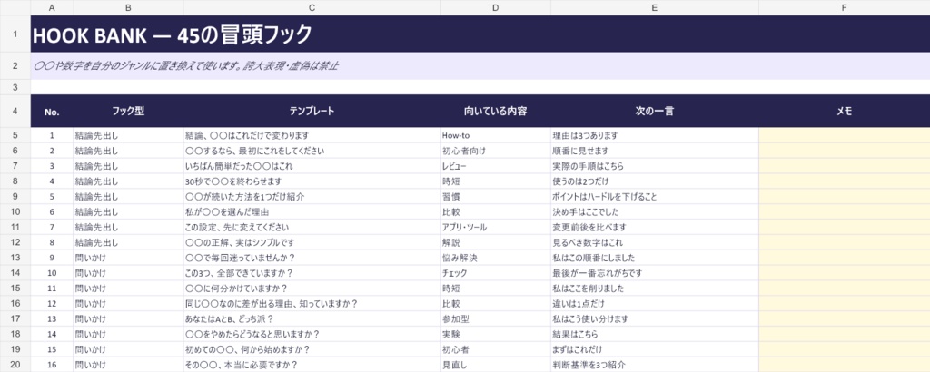Select row 1 header

pyautogui.click(x=15, y=34)
